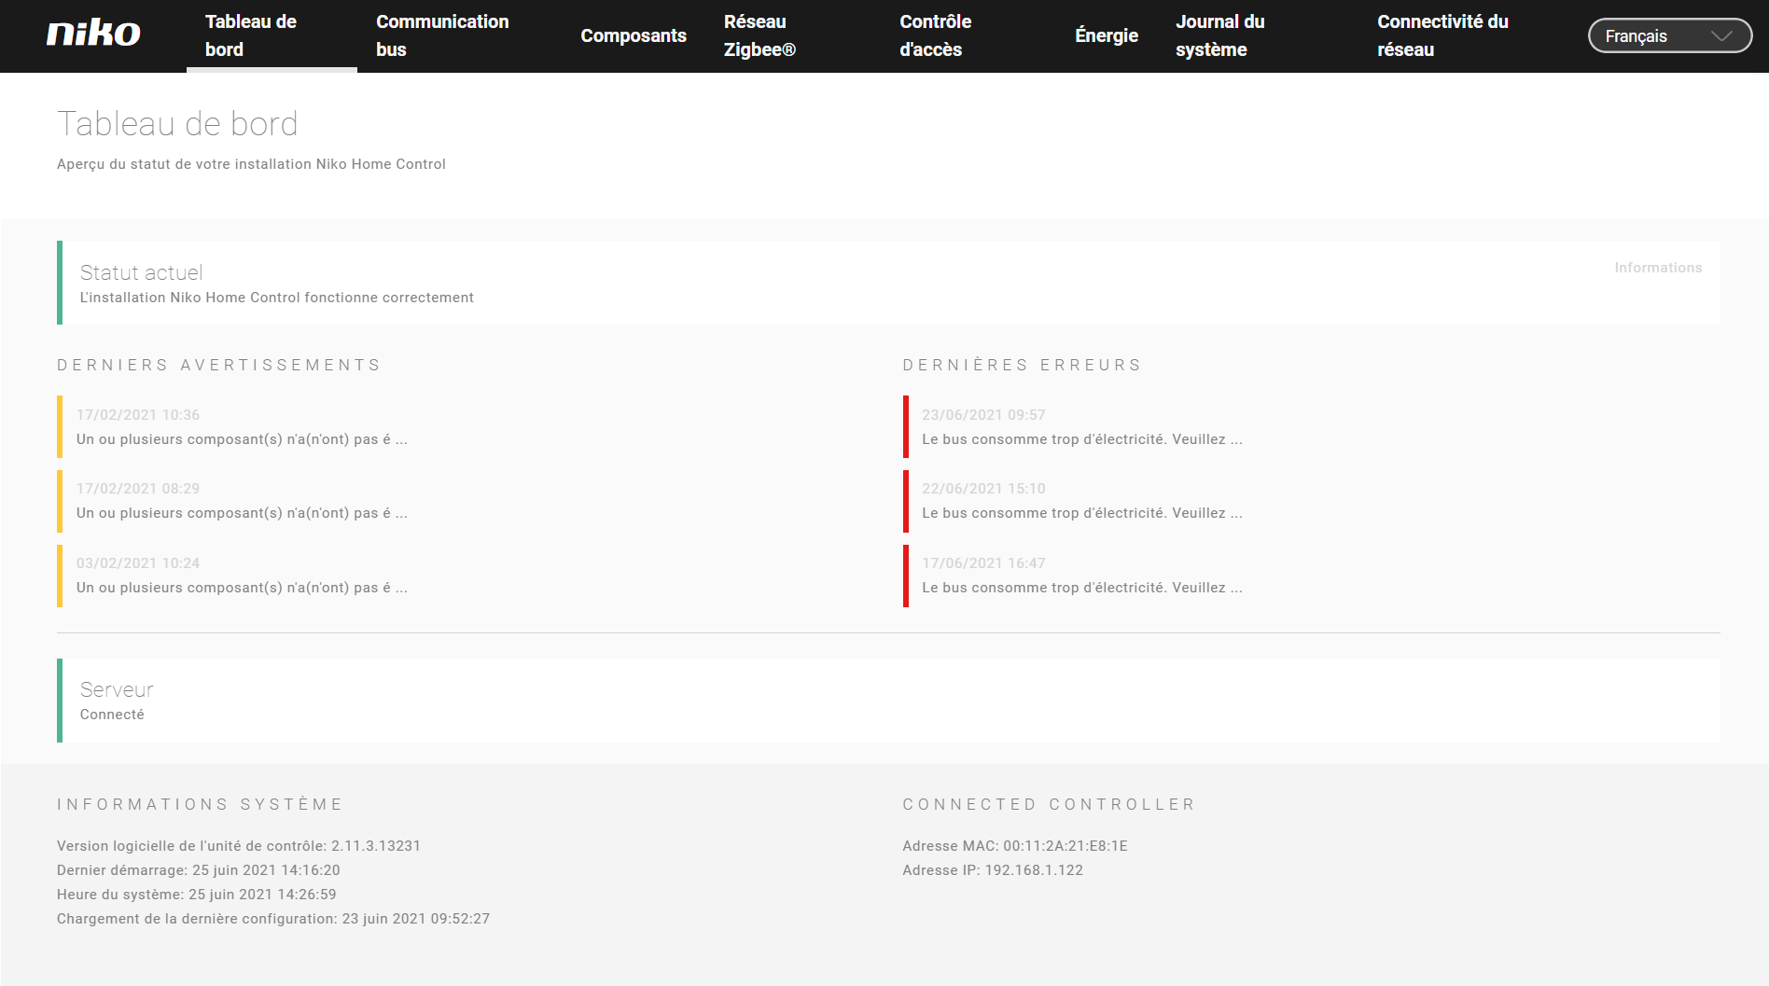1769x986 pixels.
Task: Click the Tableau de bord page title
Action: click(177, 124)
